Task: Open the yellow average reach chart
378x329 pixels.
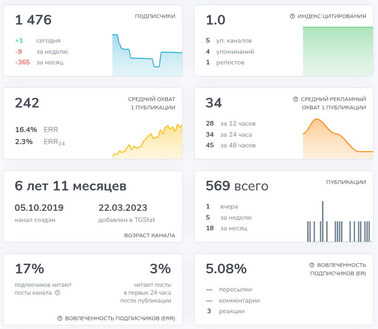Action: [x=147, y=141]
